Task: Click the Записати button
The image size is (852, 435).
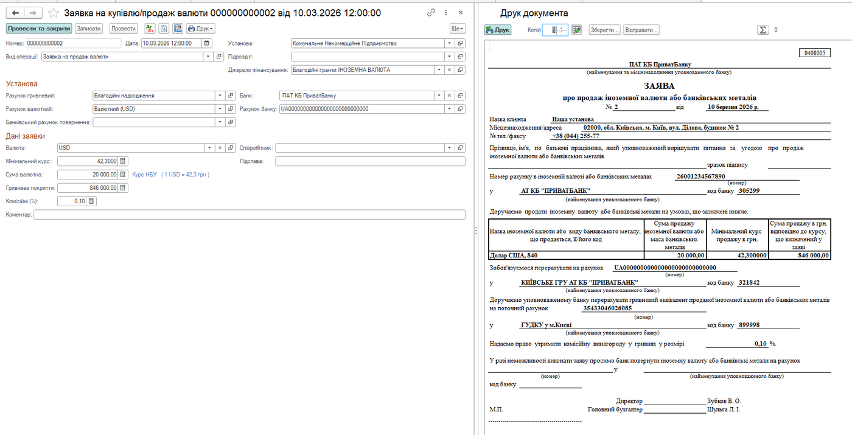Action: pos(89,29)
